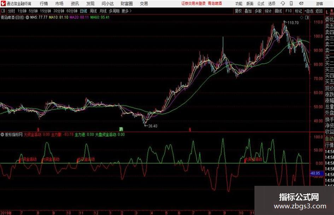This screenshot has height=215, width=334.
Task: Click the MA10: 81.10 indicator value
Action: click(59, 17)
